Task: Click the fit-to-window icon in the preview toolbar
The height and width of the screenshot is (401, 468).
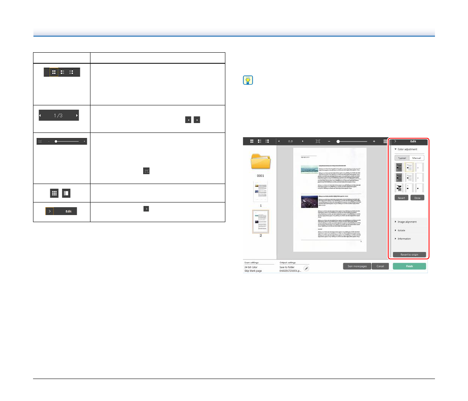Action: click(318, 141)
